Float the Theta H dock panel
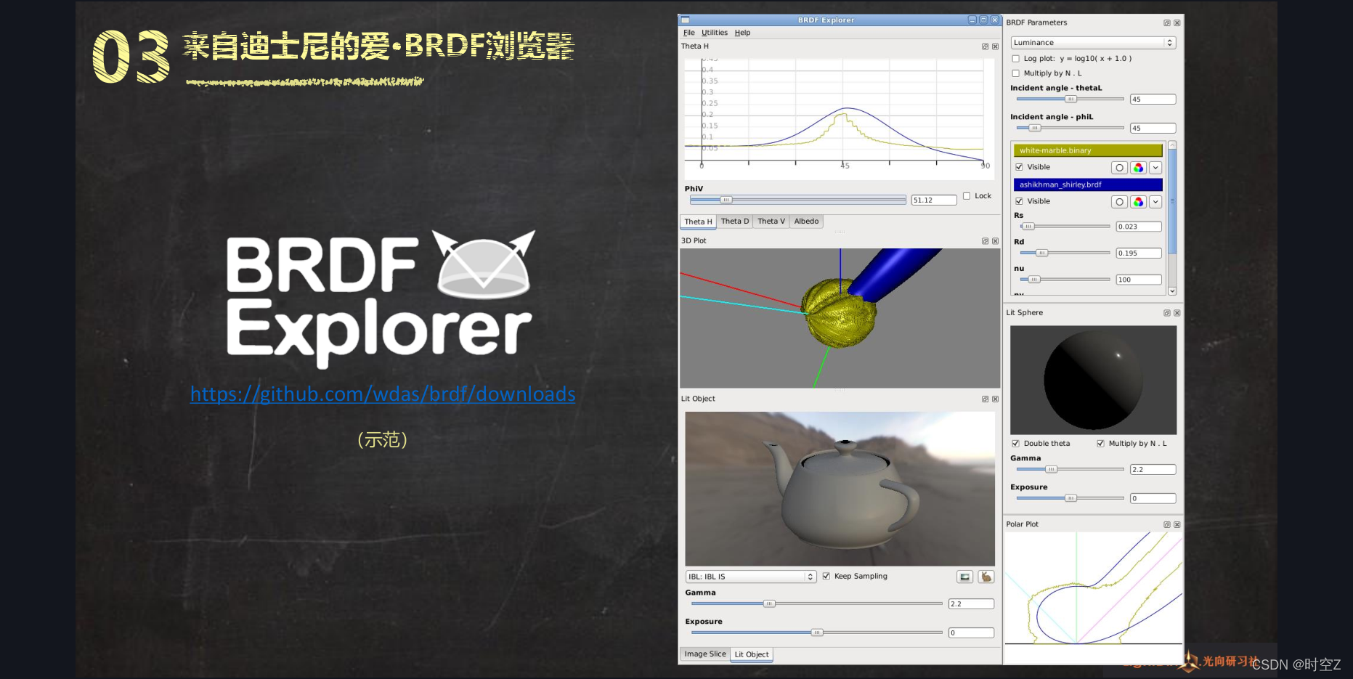Image resolution: width=1353 pixels, height=679 pixels. [x=985, y=46]
